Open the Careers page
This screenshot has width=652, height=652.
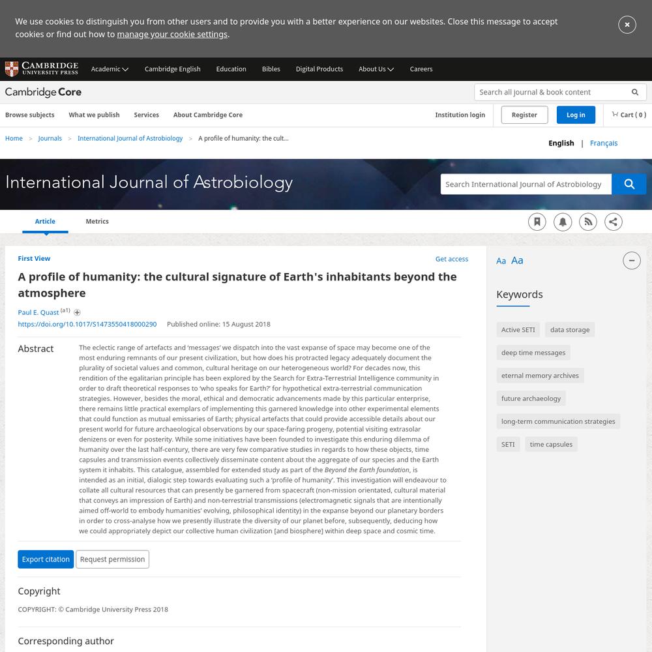point(421,69)
